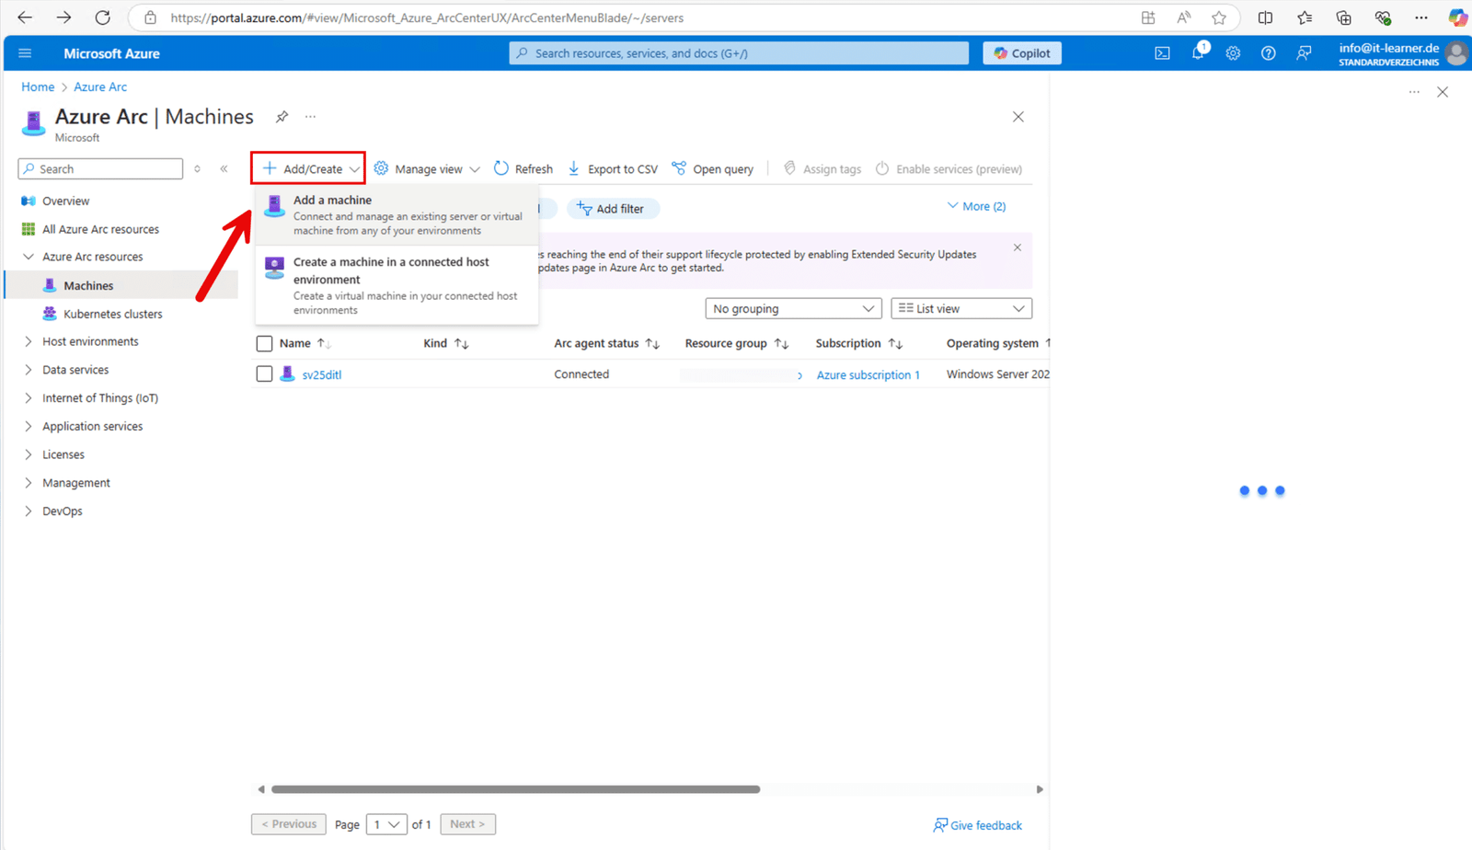1472x850 pixels.
Task: Open Azure Cloud Shell from the top bar
Action: (1161, 52)
